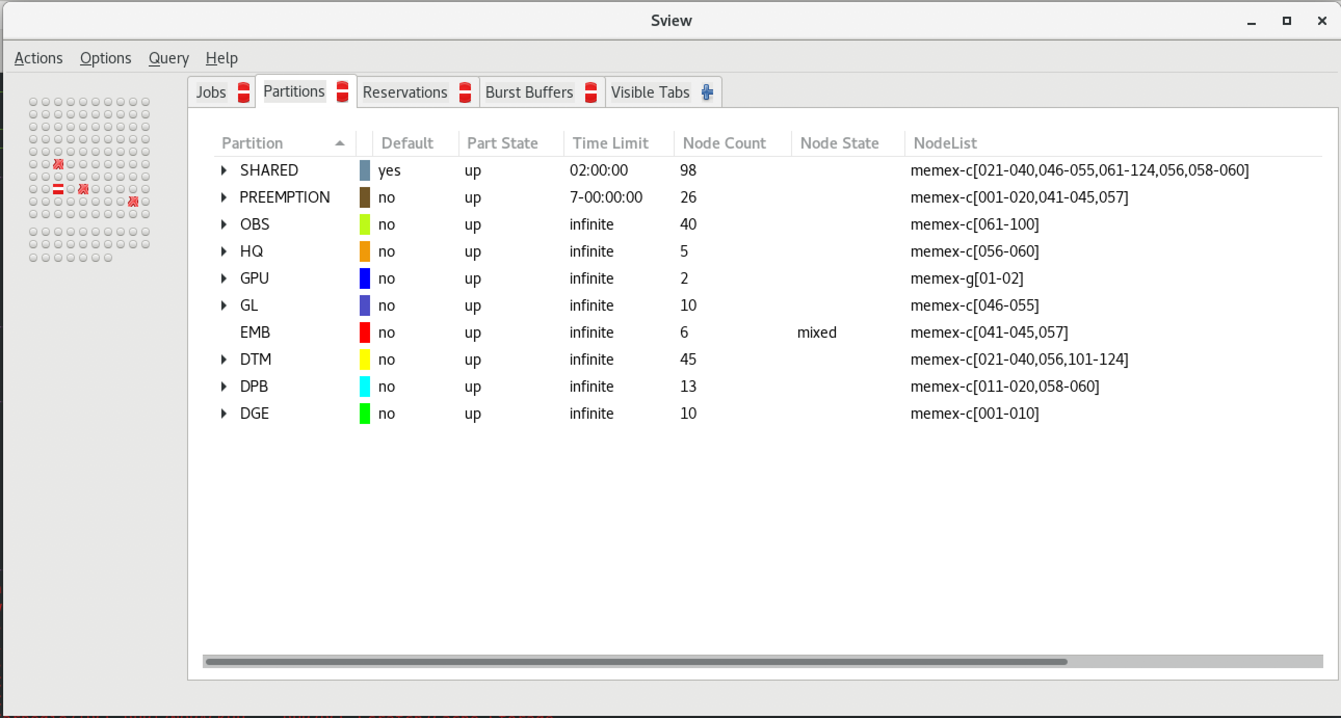Click the HQ orange color swatch

365,251
